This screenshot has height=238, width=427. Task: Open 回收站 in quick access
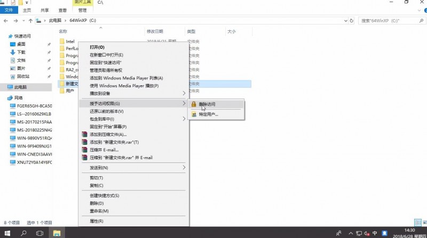click(23, 77)
